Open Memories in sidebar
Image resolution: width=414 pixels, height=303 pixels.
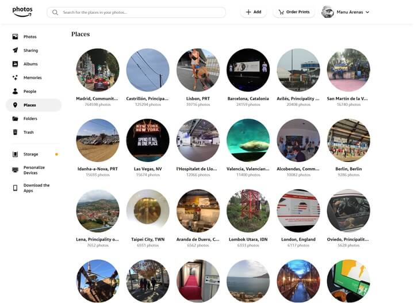click(x=33, y=77)
